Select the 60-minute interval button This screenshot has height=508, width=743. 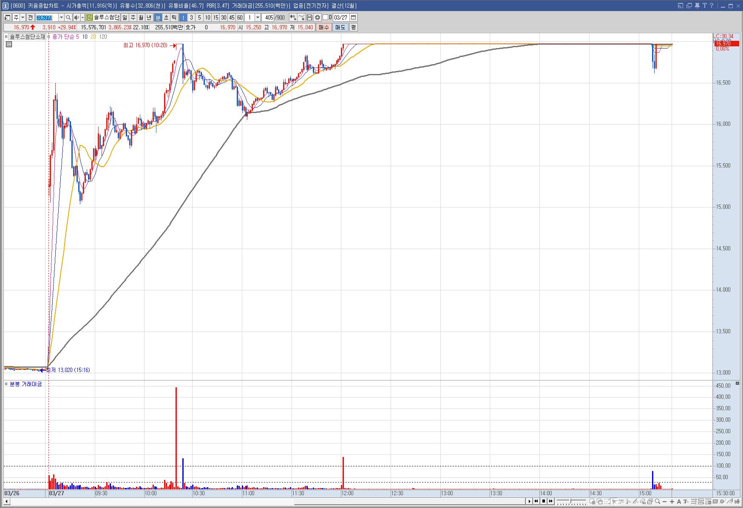point(240,17)
